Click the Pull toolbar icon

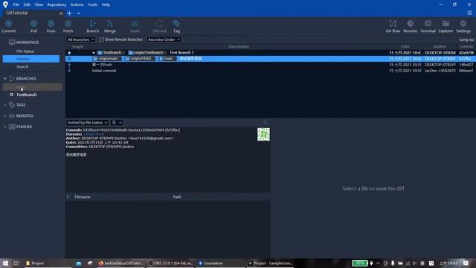[33, 24]
